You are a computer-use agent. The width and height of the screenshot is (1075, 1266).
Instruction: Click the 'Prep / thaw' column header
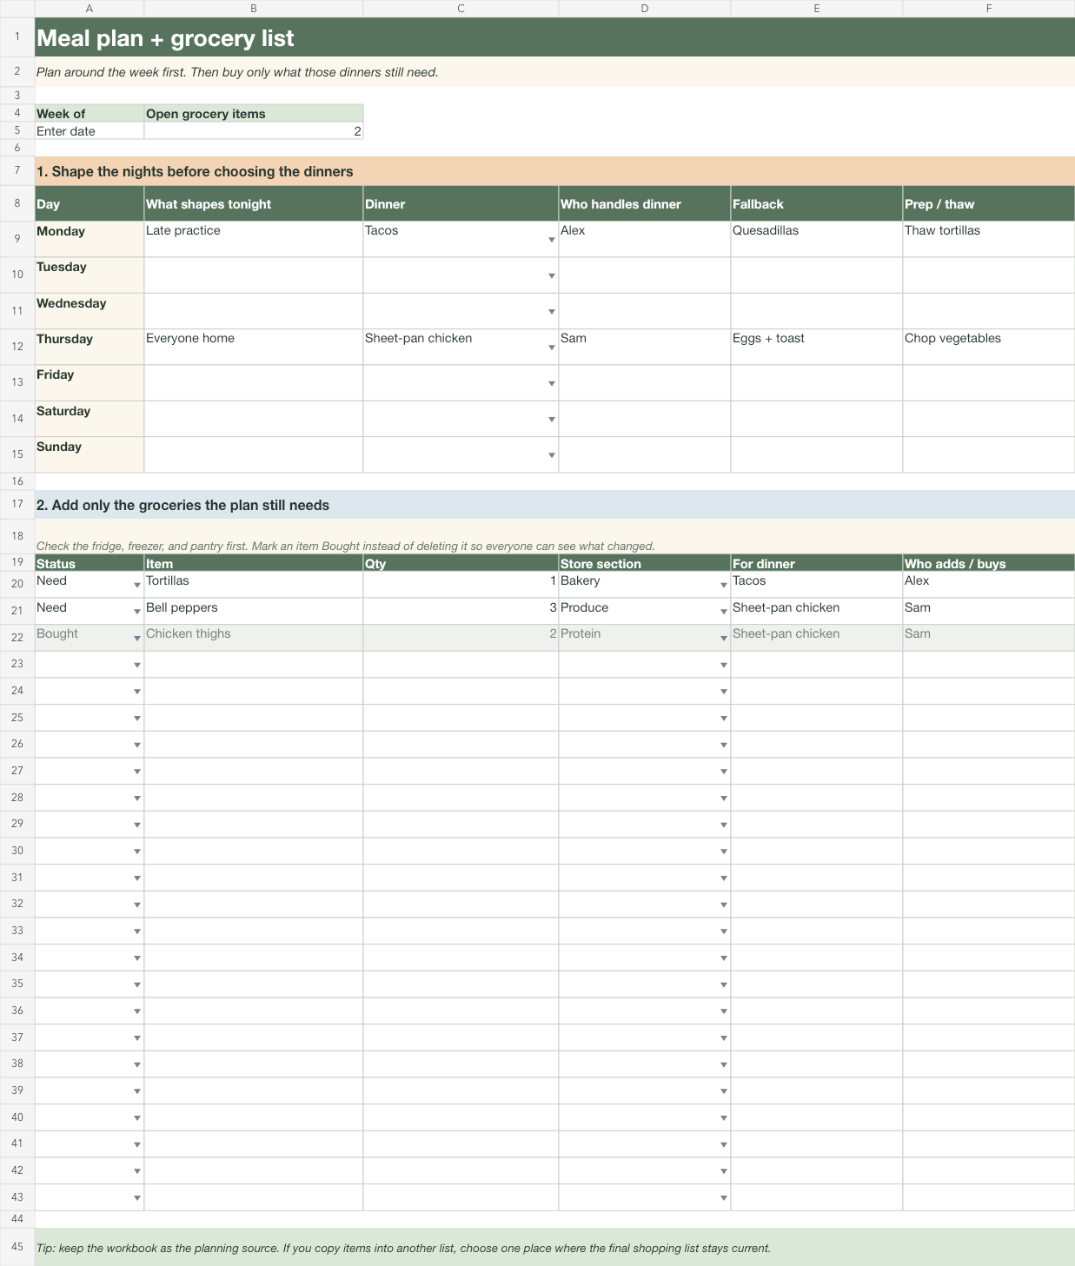coord(989,203)
